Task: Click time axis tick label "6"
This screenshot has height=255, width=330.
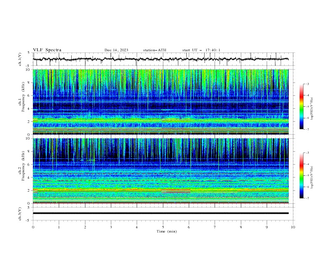Action: point(189,227)
